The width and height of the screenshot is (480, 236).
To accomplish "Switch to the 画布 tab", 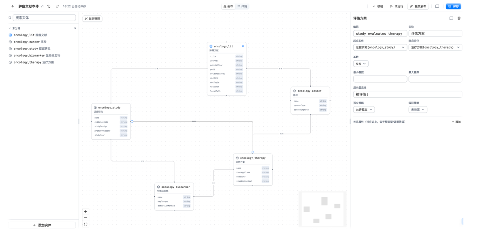I will [228, 6].
